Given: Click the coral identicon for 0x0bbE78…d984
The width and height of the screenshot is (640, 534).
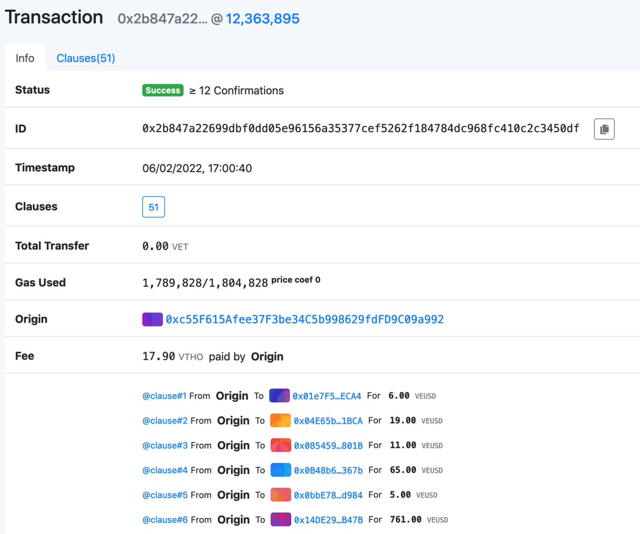Looking at the screenshot, I should 281,495.
